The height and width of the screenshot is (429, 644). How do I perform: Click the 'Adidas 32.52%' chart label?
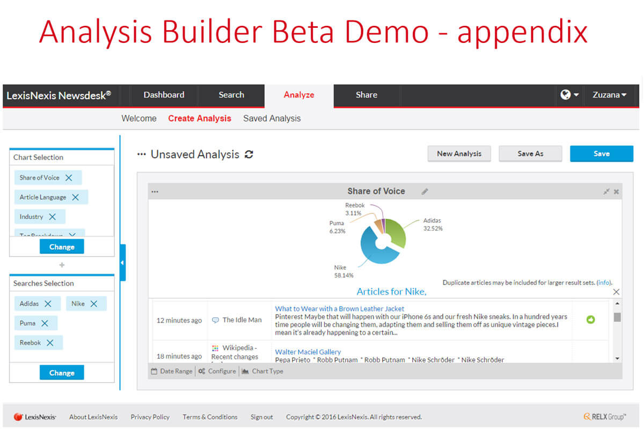(433, 224)
